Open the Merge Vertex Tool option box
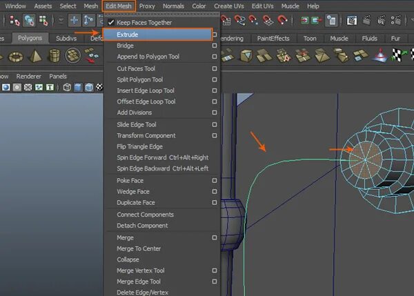The image size is (414, 296). click(x=215, y=270)
